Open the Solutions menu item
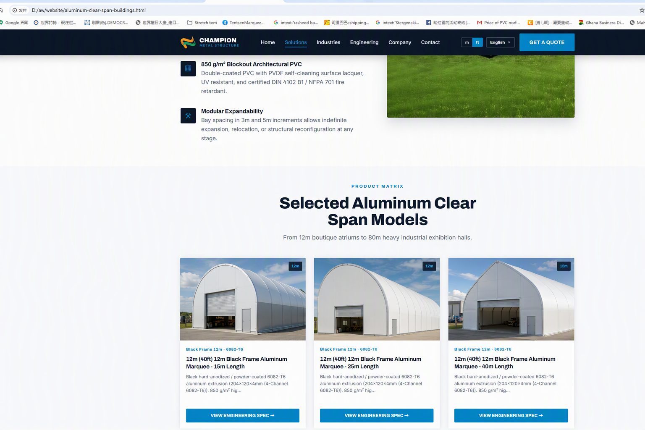The width and height of the screenshot is (645, 430). coord(296,42)
